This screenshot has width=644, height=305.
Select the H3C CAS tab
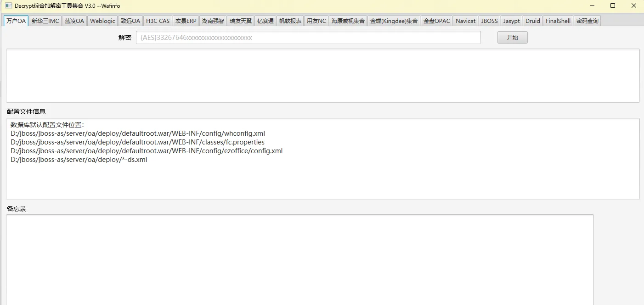pyautogui.click(x=158, y=21)
